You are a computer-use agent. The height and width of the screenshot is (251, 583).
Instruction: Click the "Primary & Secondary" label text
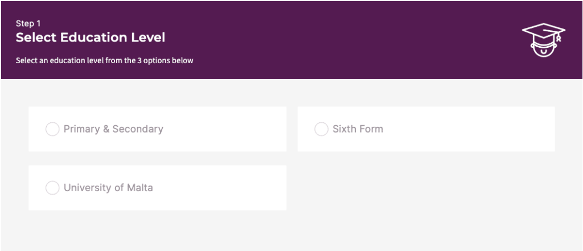click(113, 129)
